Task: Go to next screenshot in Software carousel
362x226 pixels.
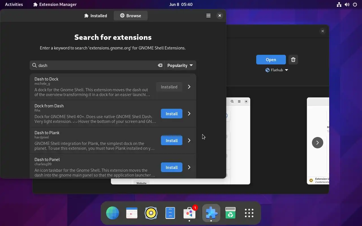Action: coord(317,143)
